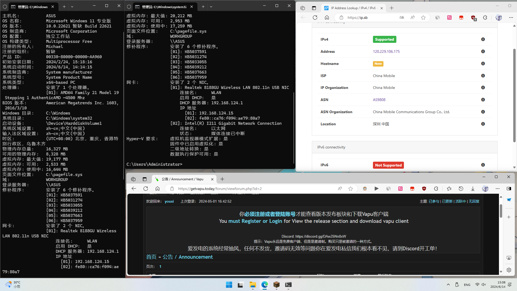Open Settings and more in Vapu window

click(x=498, y=189)
